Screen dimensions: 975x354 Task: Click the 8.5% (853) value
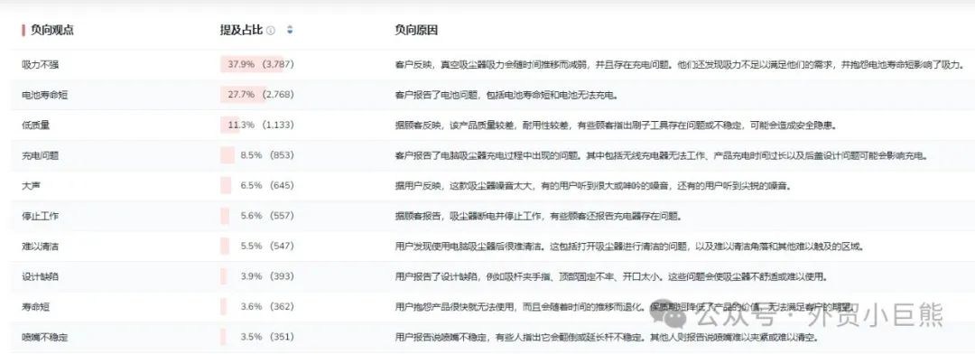(x=266, y=155)
